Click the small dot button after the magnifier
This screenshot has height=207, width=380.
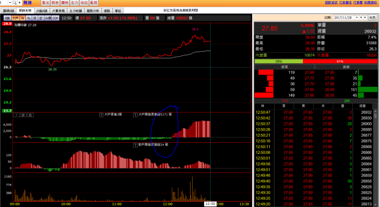coord(20,3)
